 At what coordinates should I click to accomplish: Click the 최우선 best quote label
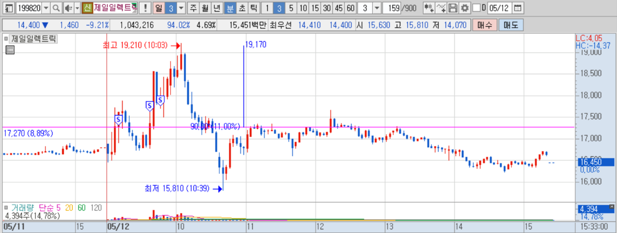pos(281,25)
